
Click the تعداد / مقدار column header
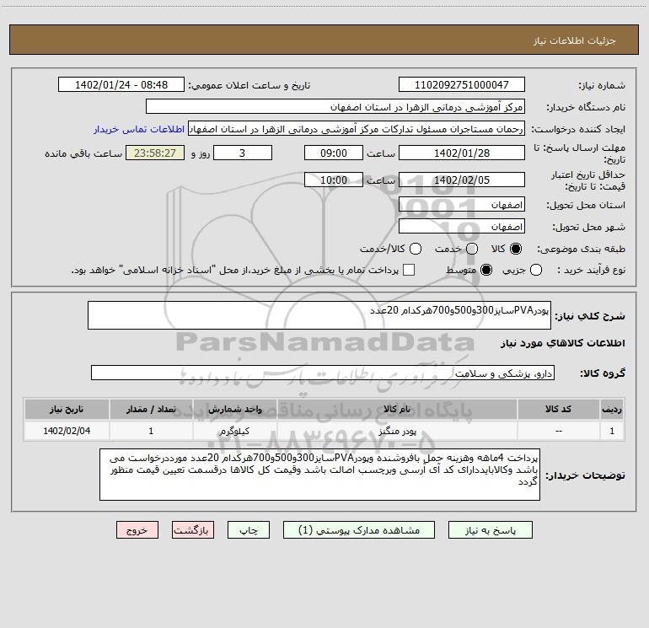(x=151, y=409)
